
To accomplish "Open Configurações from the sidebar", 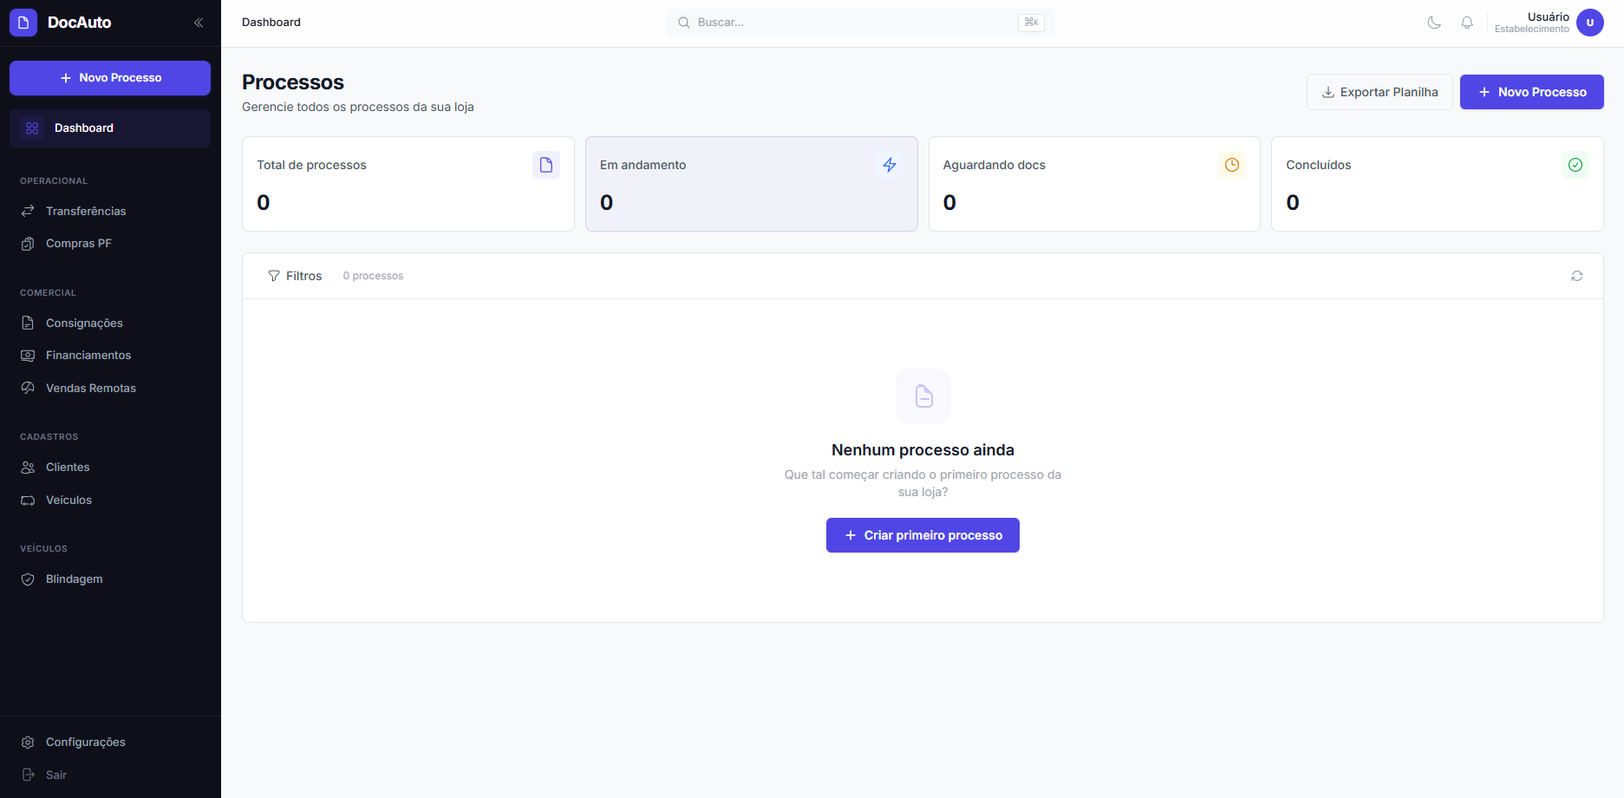I will coord(86,742).
